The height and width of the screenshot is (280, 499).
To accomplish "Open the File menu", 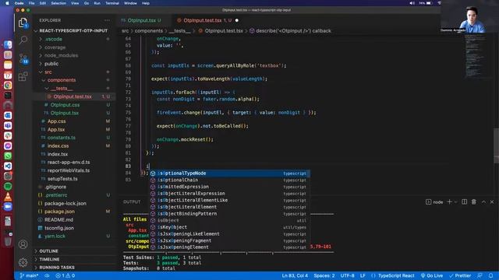I will (x=31, y=3).
